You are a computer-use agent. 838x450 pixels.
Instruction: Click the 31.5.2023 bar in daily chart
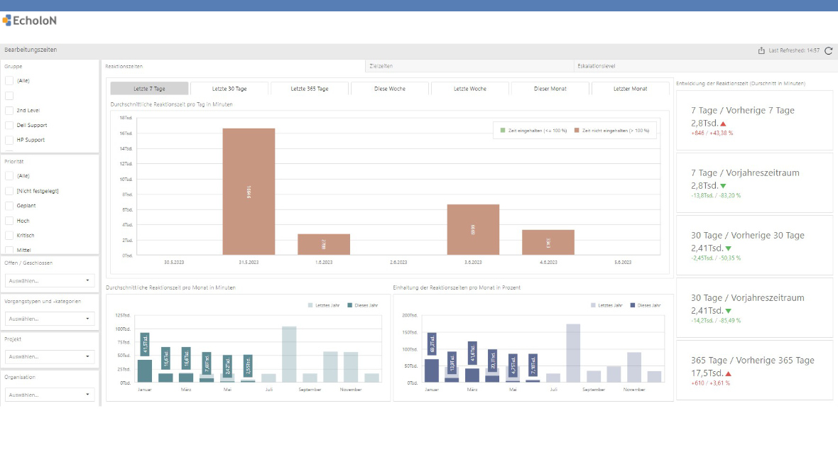click(249, 192)
